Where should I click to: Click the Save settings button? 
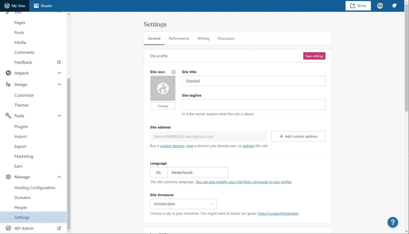coord(314,56)
